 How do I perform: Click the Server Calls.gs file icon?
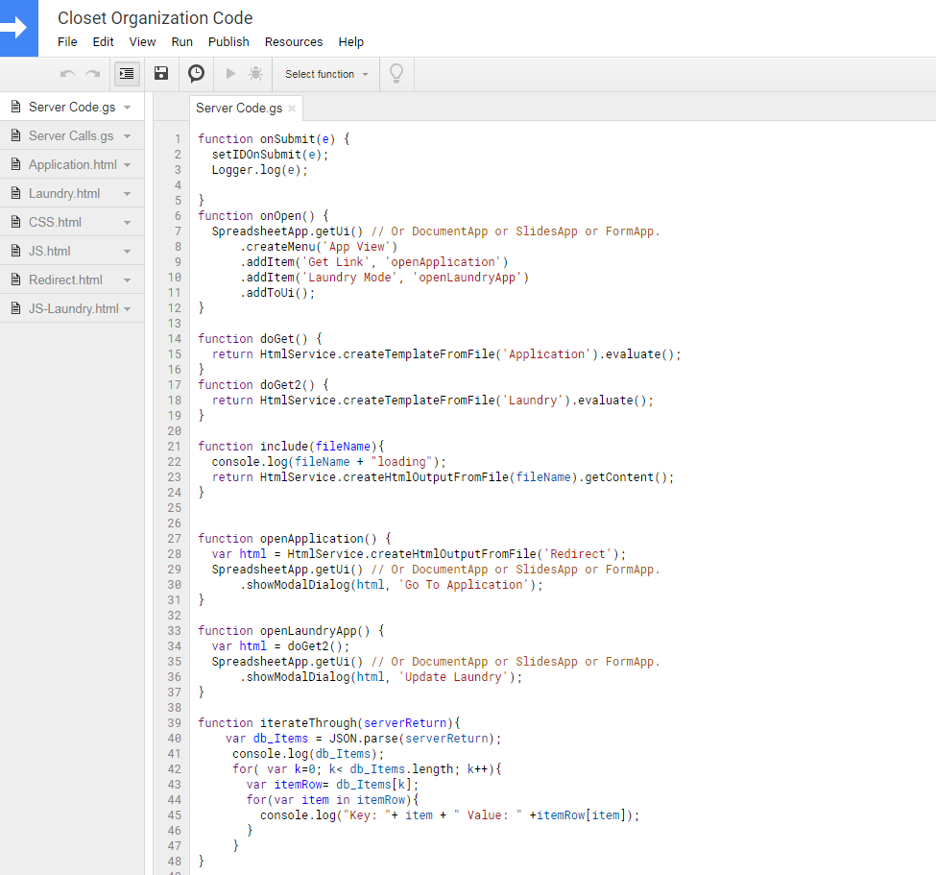coord(16,135)
